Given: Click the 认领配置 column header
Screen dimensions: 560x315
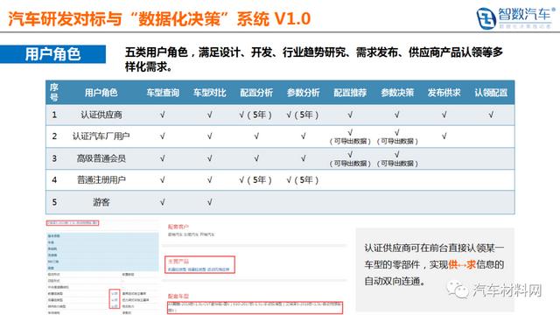Looking at the screenshot, I should [x=491, y=93].
